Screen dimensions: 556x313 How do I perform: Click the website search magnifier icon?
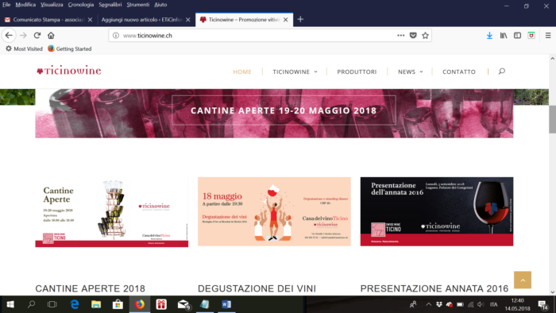click(x=501, y=71)
